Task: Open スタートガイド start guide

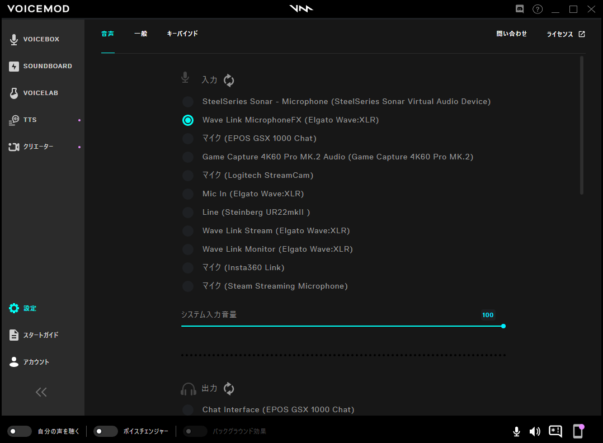Action: click(34, 336)
